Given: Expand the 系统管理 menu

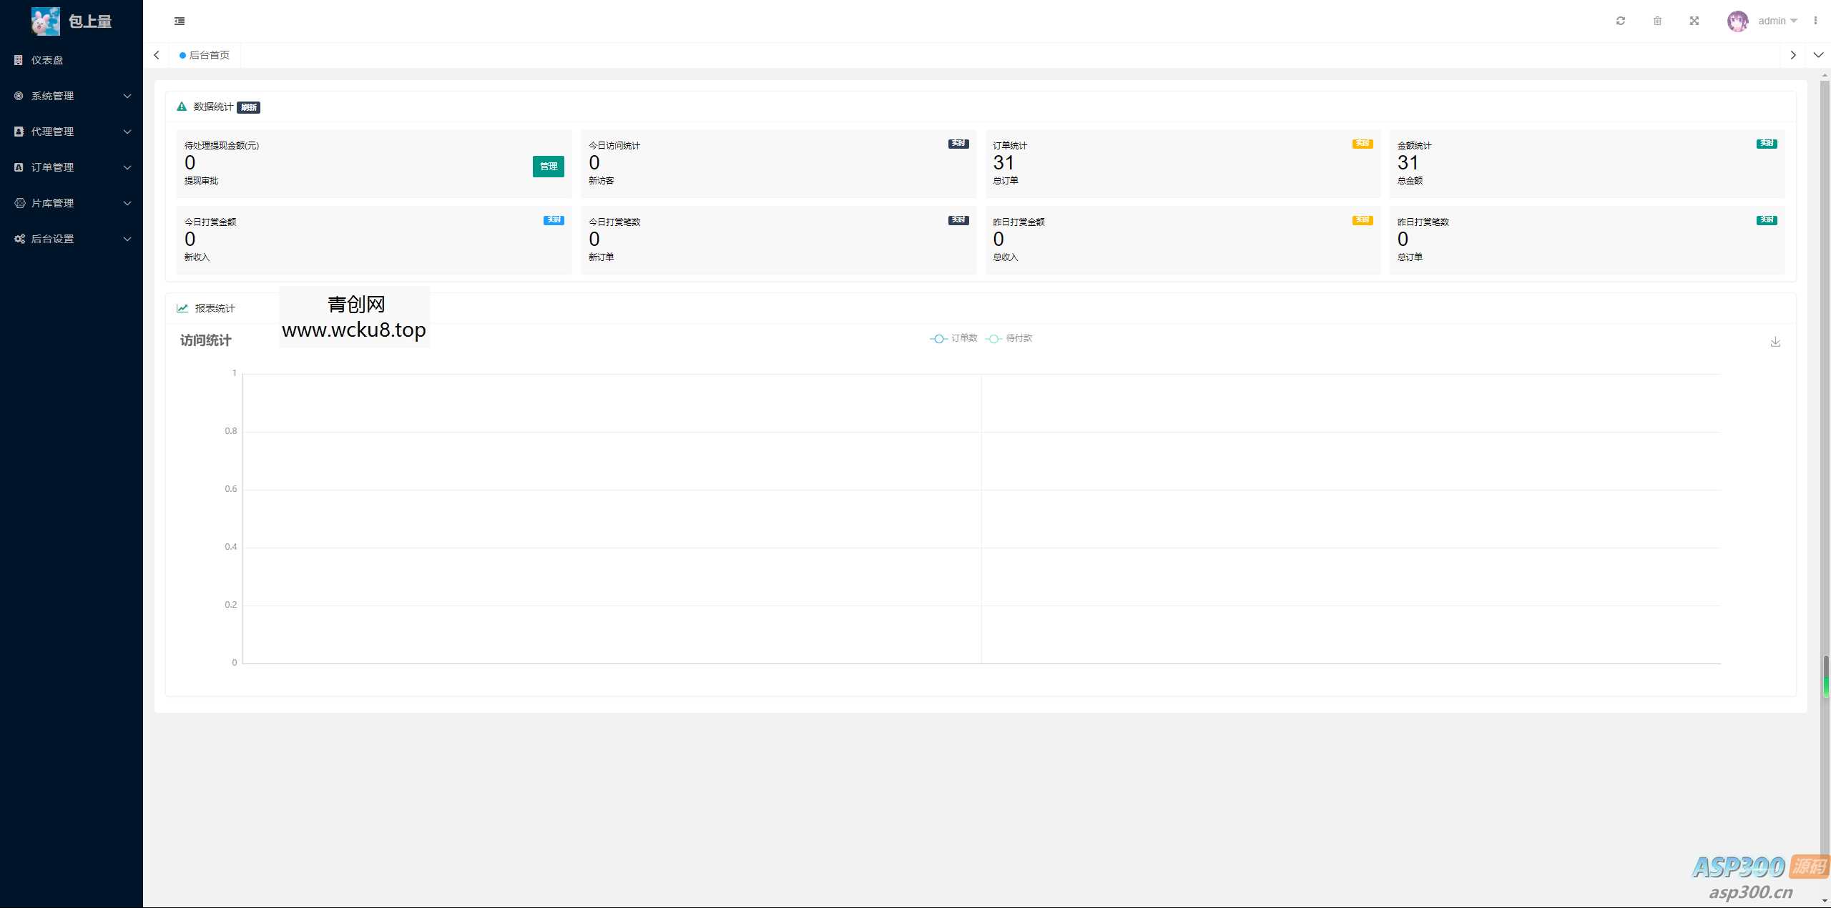Looking at the screenshot, I should [x=72, y=96].
